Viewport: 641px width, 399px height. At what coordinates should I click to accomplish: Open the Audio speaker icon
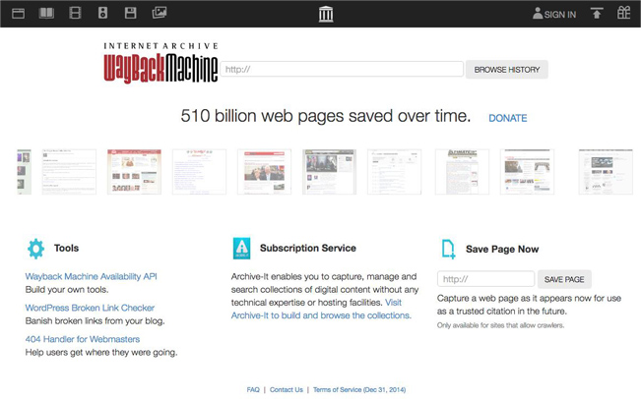click(102, 13)
